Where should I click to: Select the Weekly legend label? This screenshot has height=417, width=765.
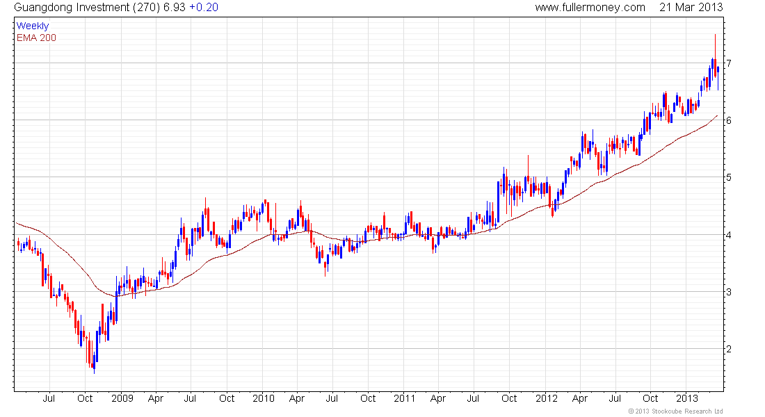click(x=33, y=26)
